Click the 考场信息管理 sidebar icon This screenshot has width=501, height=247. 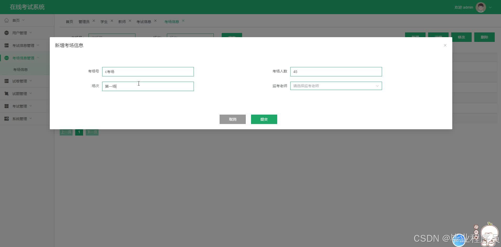click(x=7, y=58)
